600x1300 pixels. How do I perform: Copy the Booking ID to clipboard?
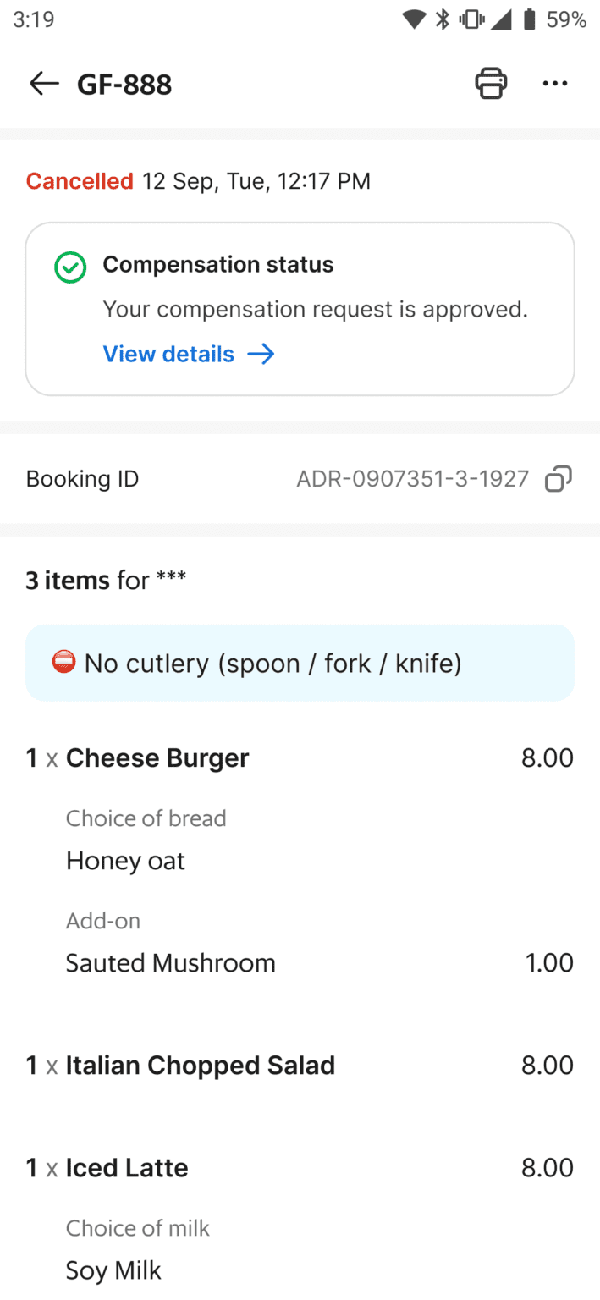coord(559,479)
